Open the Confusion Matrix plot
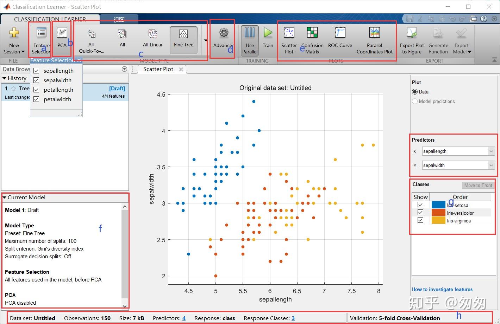This screenshot has width=500, height=324. (x=312, y=39)
